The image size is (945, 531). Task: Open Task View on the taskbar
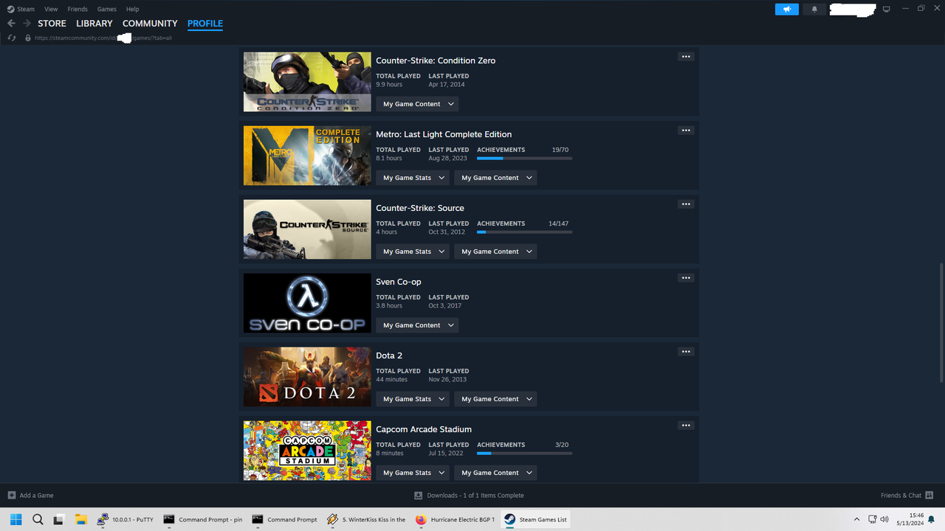point(59,519)
